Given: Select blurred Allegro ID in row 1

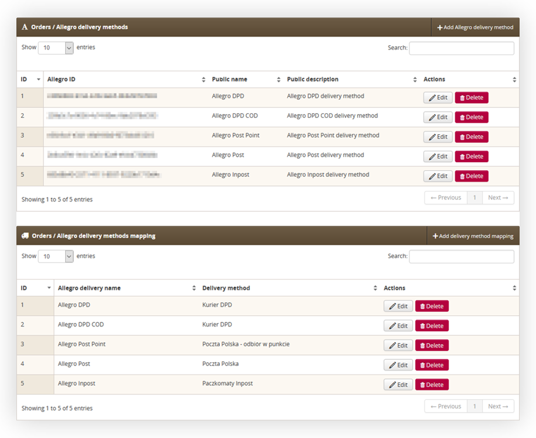Looking at the screenshot, I should point(102,96).
